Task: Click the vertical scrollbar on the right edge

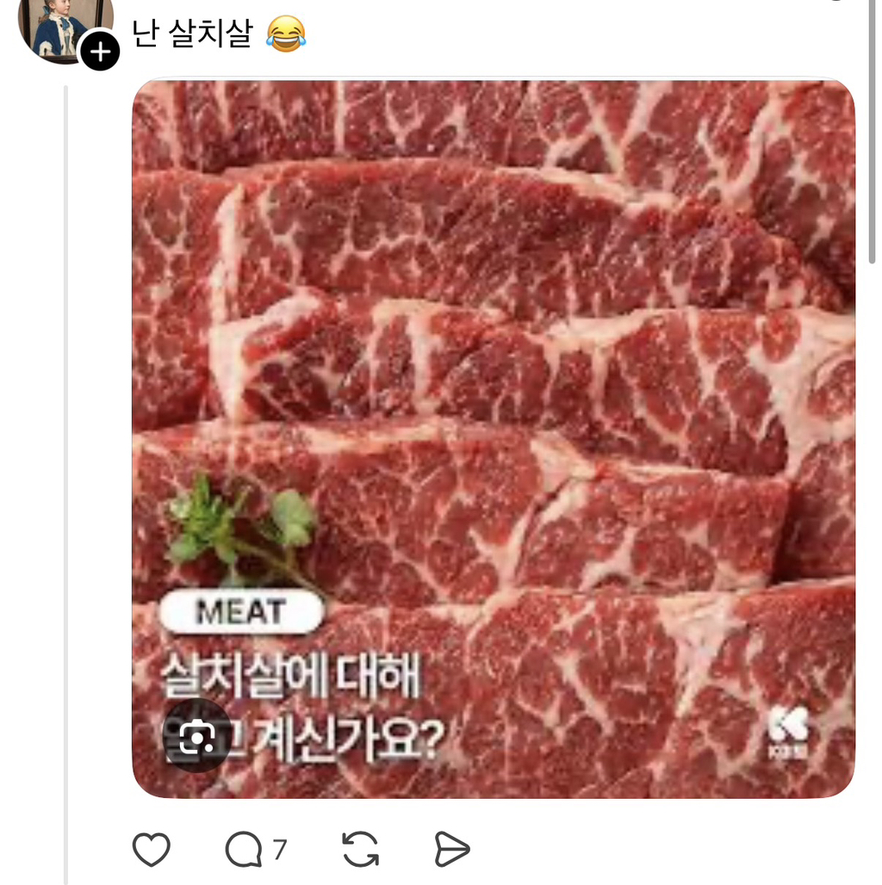Action: click(x=873, y=129)
